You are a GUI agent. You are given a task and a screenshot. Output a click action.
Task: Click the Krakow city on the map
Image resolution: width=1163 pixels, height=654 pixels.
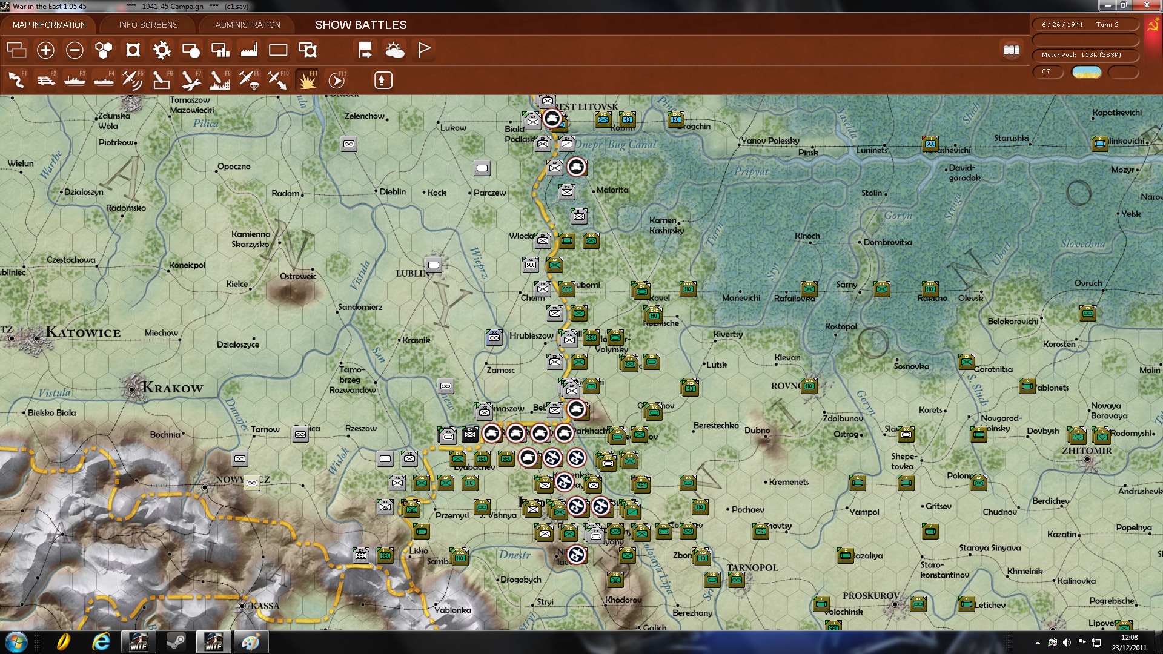coord(132,389)
